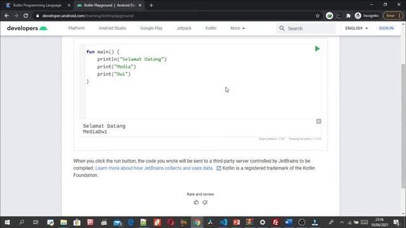Close the Kotlin Programming Language tab
Screen dimensions: 406x228
pyautogui.click(x=69, y=5)
